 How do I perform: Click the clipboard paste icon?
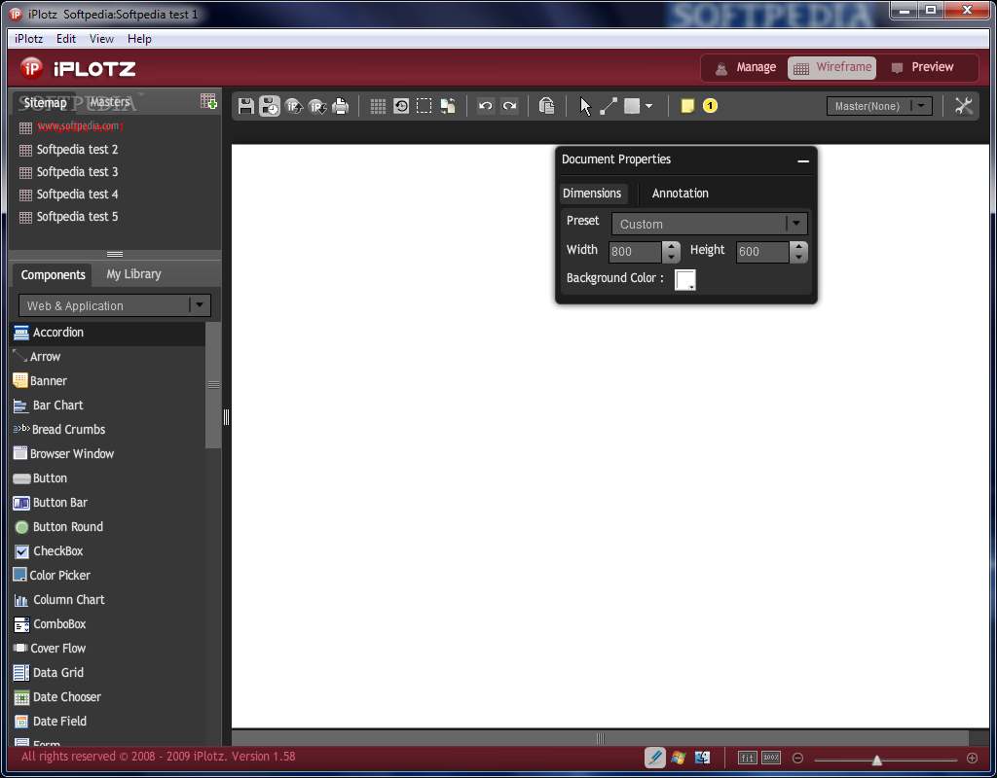pyautogui.click(x=547, y=106)
